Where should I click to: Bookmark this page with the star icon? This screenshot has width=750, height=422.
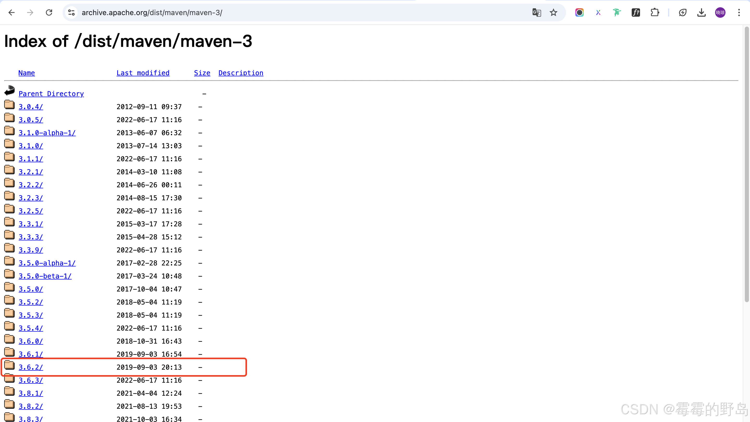tap(553, 13)
